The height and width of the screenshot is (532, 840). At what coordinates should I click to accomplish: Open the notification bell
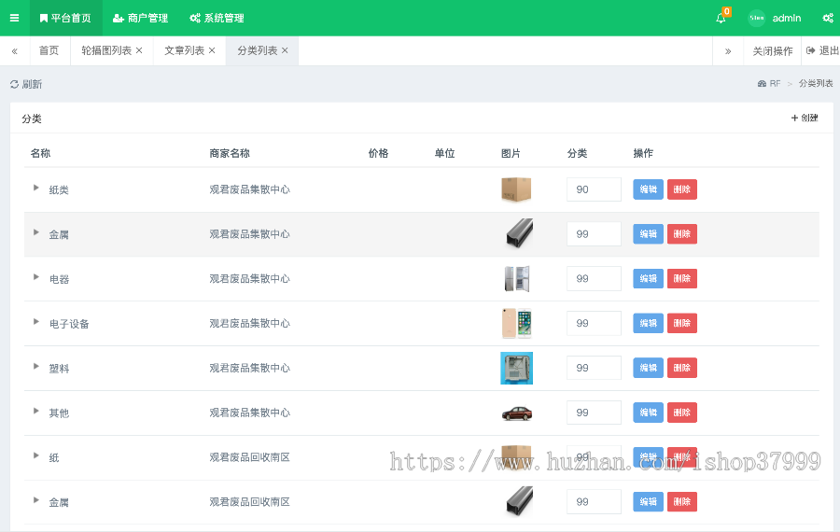[721, 19]
